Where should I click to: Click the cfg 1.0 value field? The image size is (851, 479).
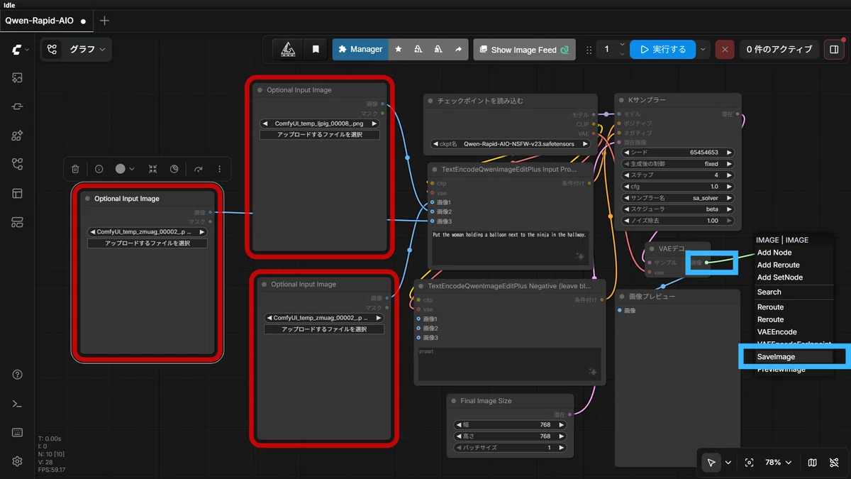tap(678, 187)
